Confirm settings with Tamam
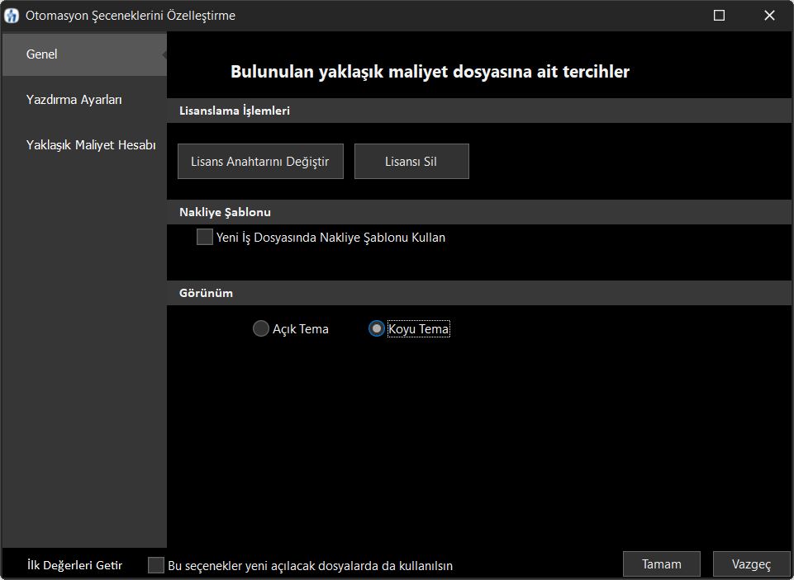 click(661, 563)
